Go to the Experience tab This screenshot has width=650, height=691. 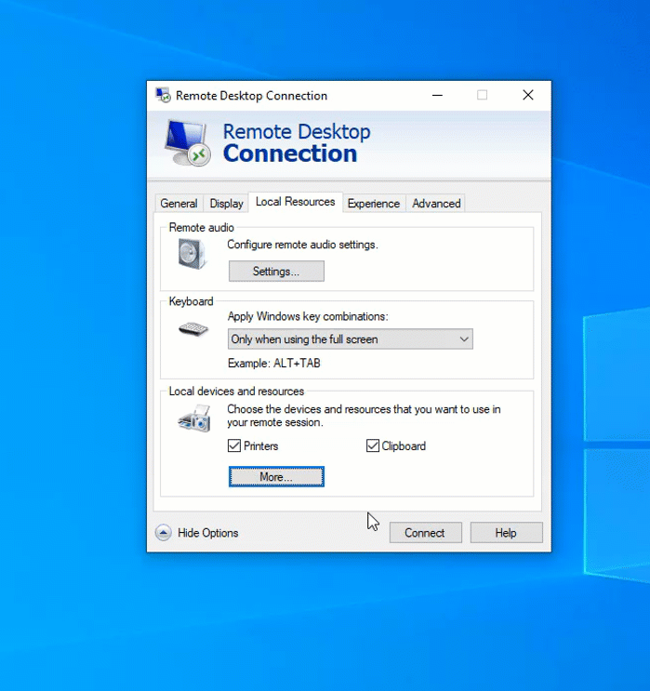pos(373,203)
